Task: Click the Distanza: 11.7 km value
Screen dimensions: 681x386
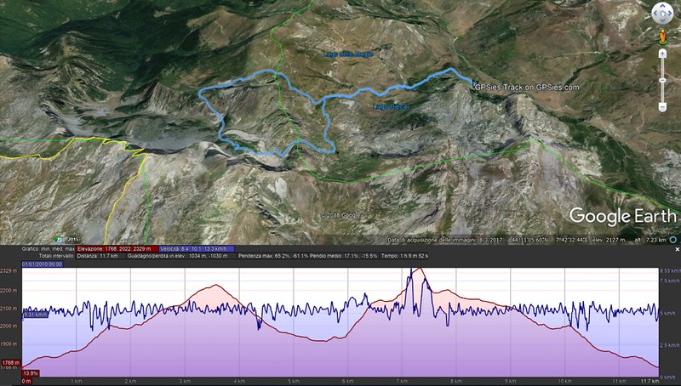Action: (x=97, y=256)
